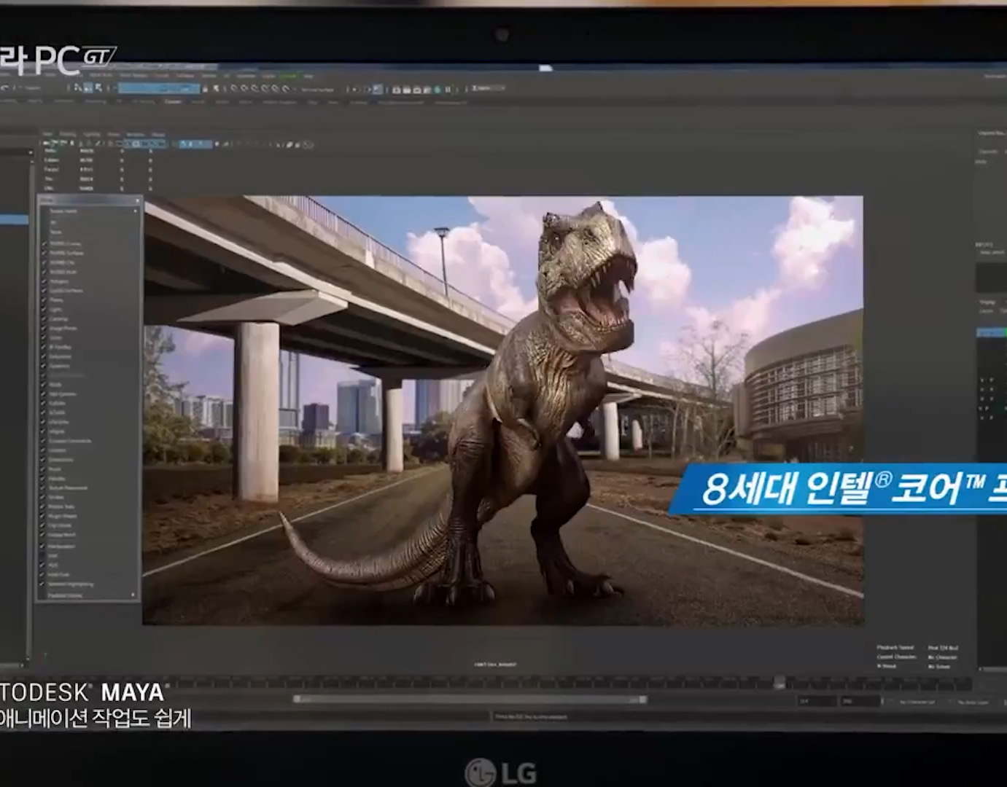Enable the Snap to grids magnet icon
The height and width of the screenshot is (787, 1007).
pos(233,89)
